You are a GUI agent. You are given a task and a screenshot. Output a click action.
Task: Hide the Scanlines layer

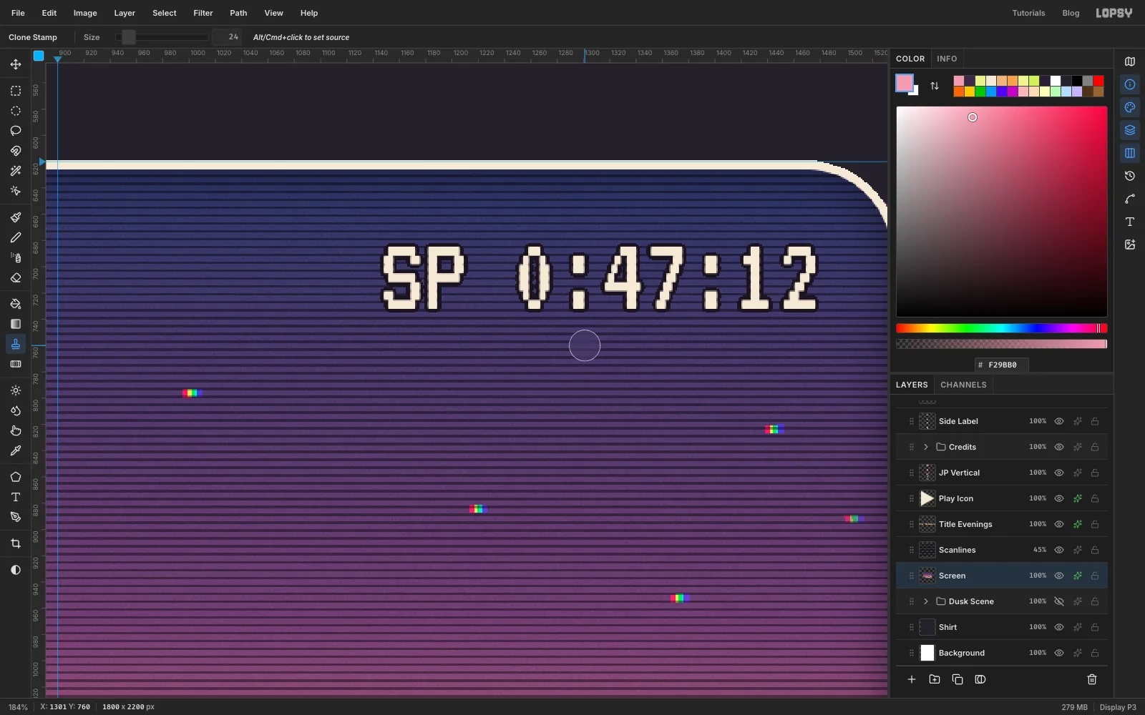[1059, 550]
